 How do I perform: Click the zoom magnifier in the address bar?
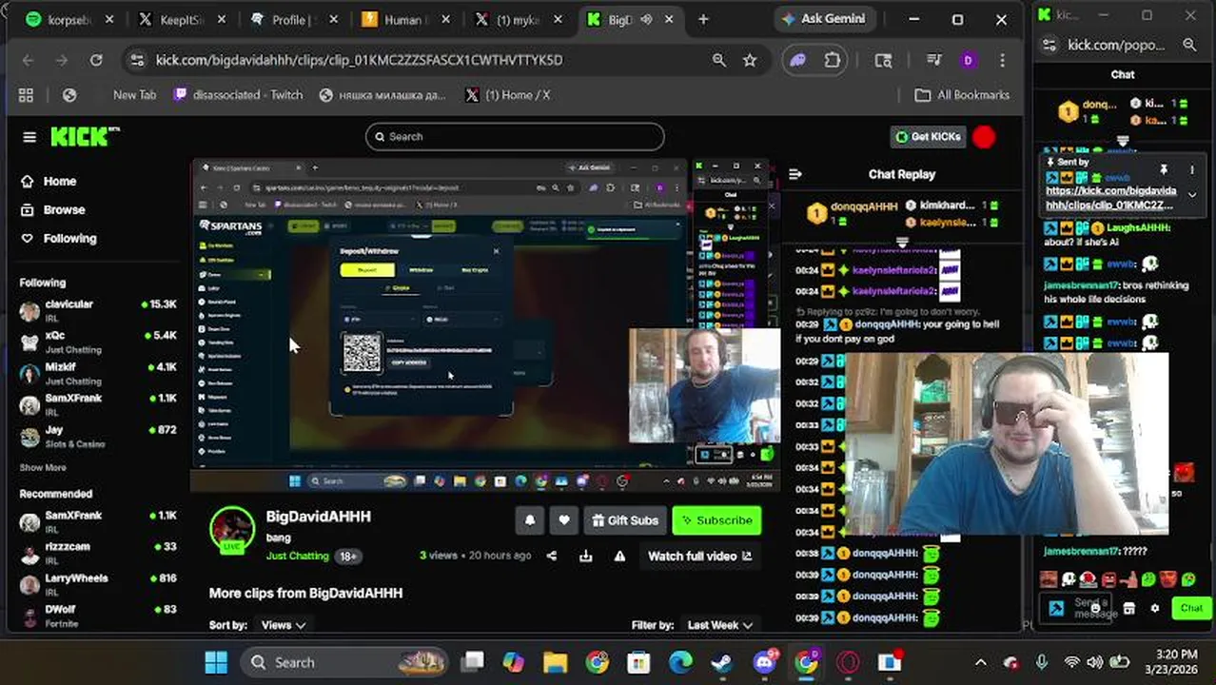719,60
